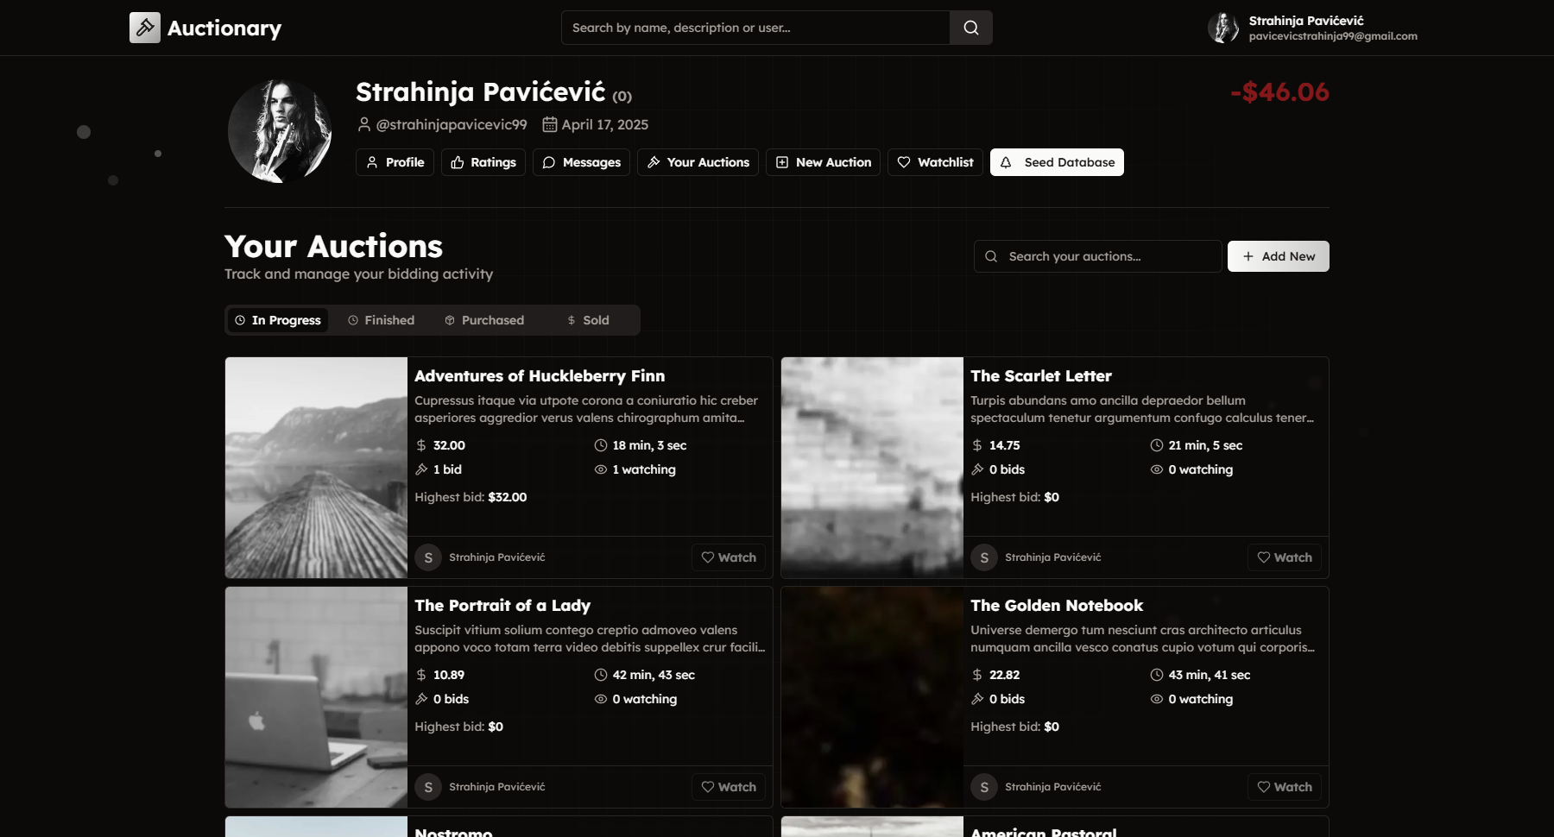
Task: Click the clock icon beside 43 min, 41 sec
Action: point(1157,675)
